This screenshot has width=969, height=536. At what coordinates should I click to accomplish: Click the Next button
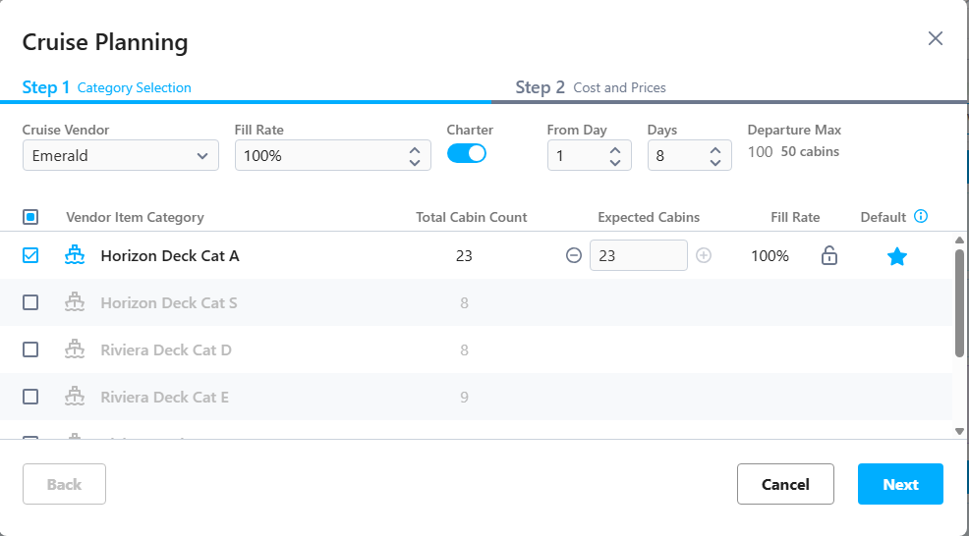point(900,484)
